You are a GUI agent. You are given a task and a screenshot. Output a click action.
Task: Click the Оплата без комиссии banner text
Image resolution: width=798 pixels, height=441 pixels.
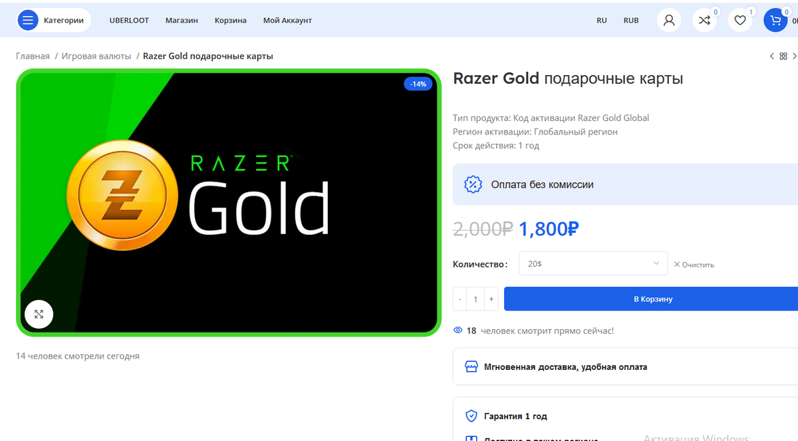pyautogui.click(x=542, y=184)
